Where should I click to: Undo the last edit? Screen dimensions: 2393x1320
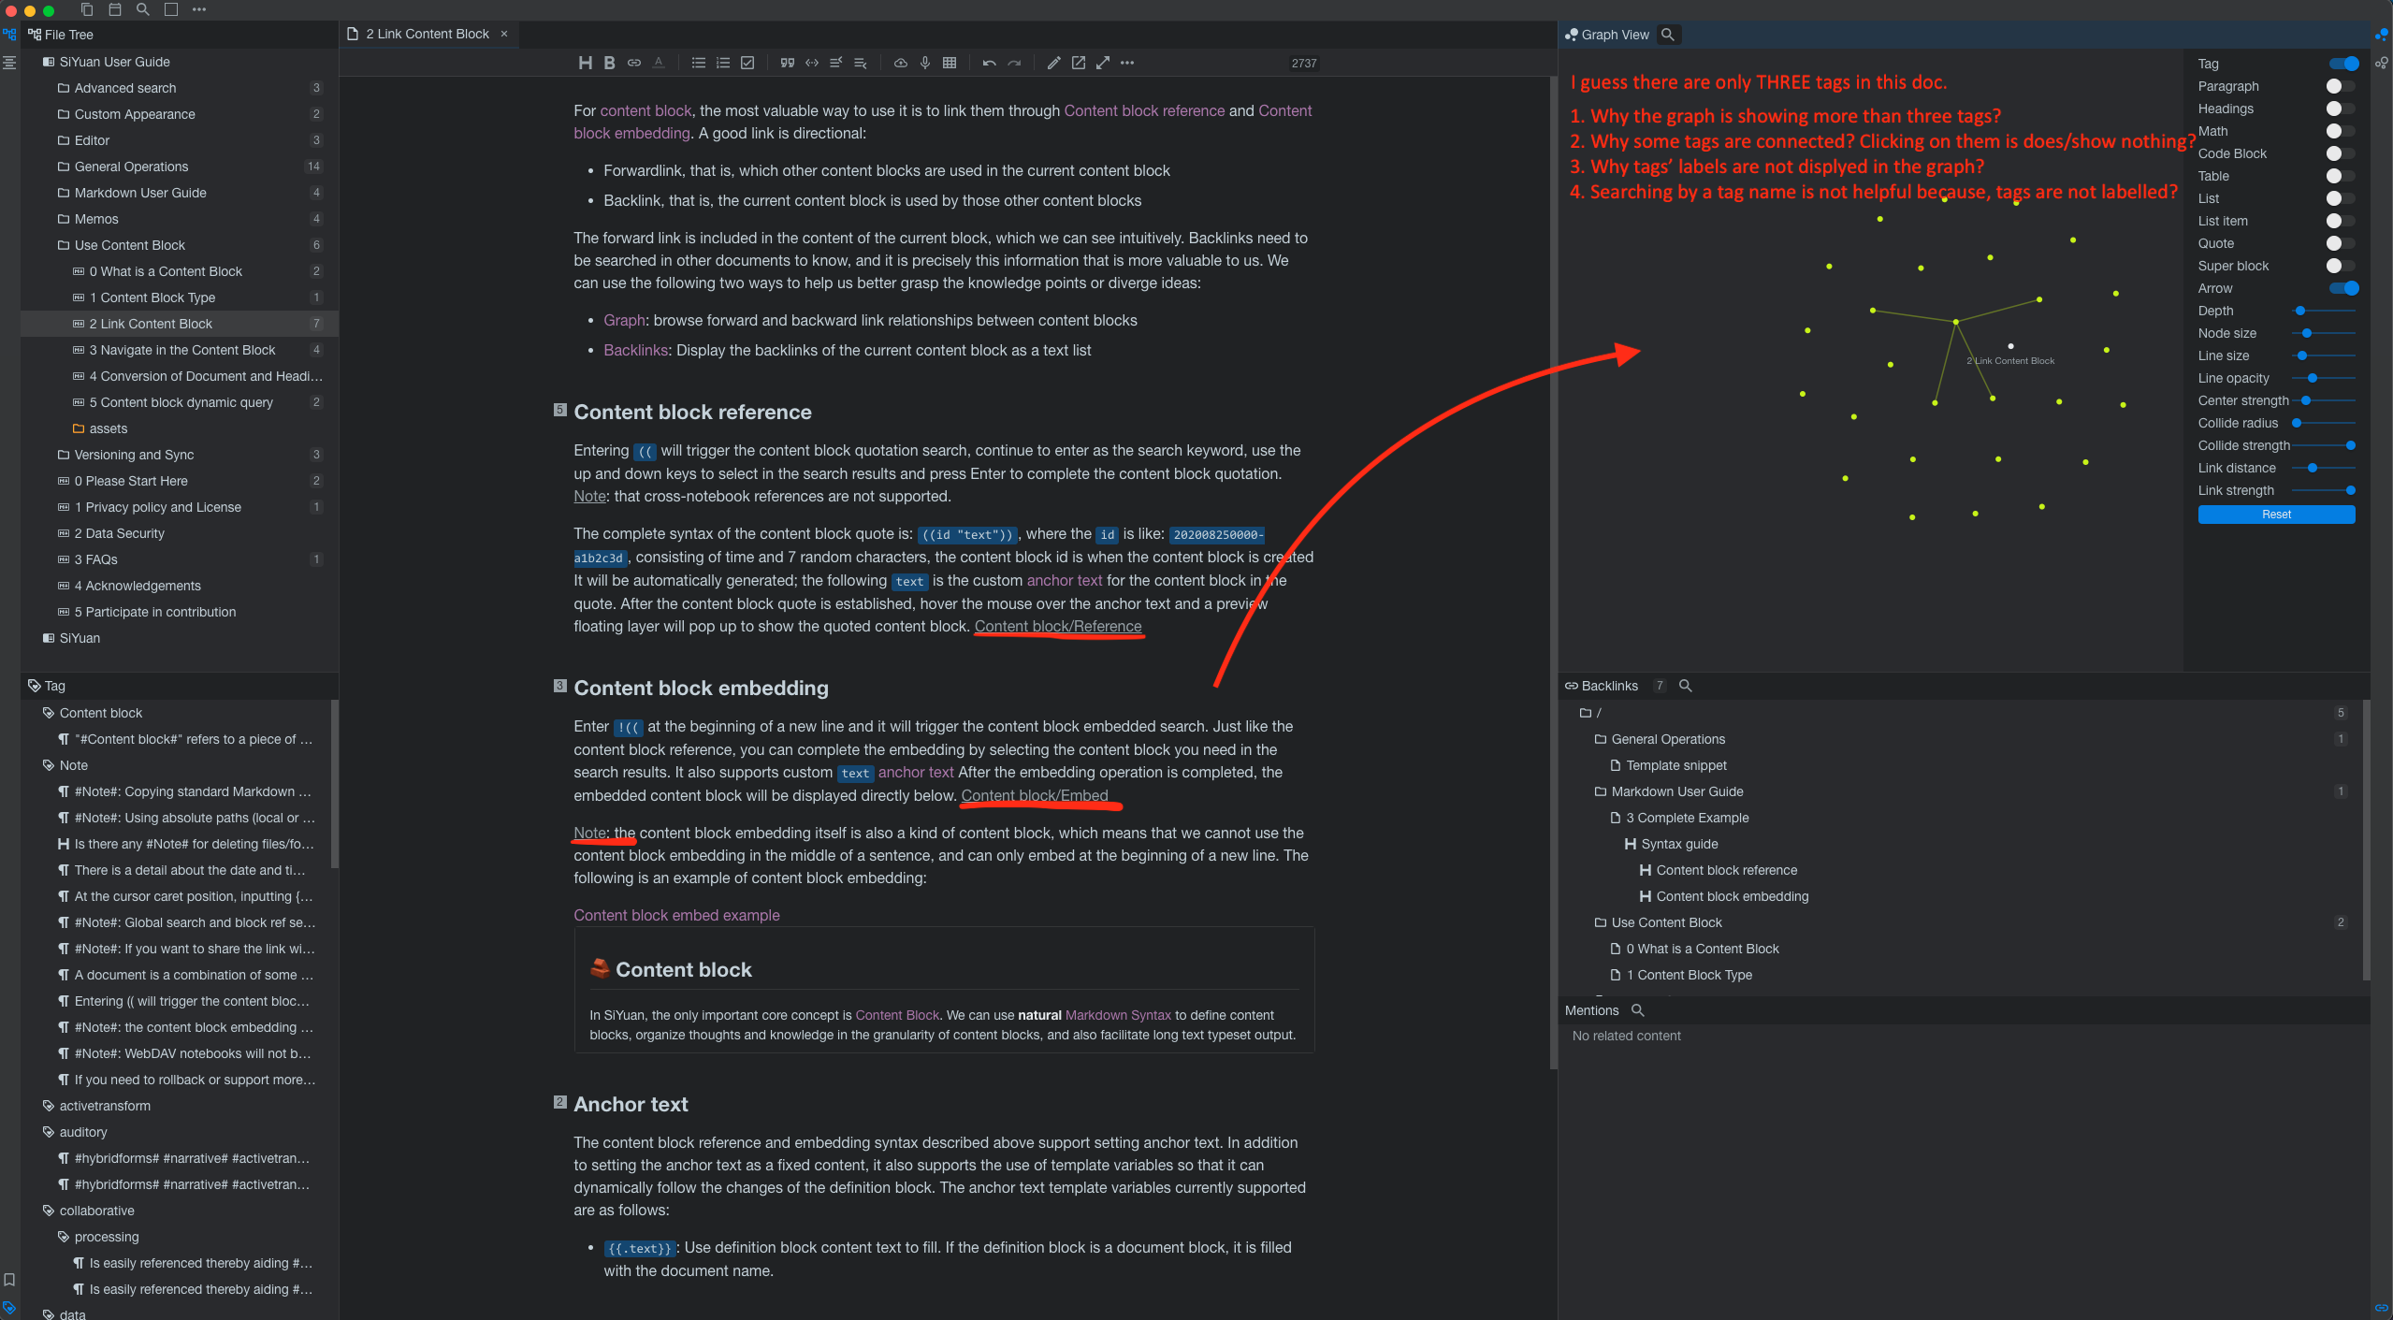(x=989, y=63)
